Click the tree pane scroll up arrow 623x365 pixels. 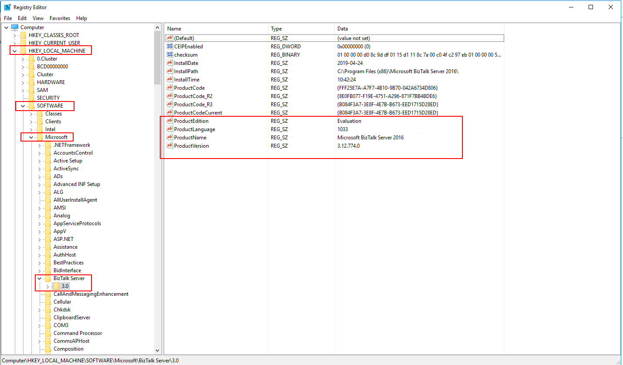(158, 27)
